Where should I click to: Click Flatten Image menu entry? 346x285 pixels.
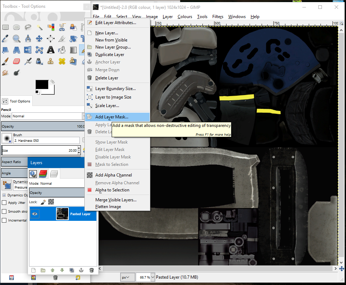117,207
